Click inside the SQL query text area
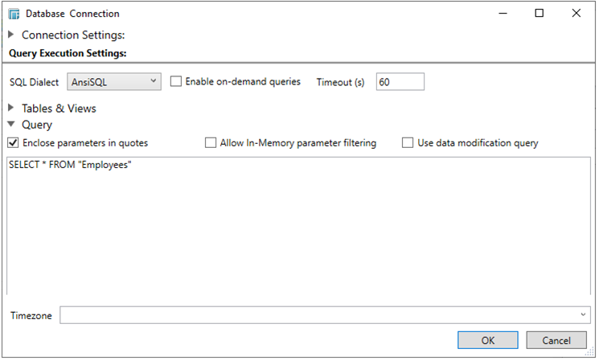 point(297,225)
